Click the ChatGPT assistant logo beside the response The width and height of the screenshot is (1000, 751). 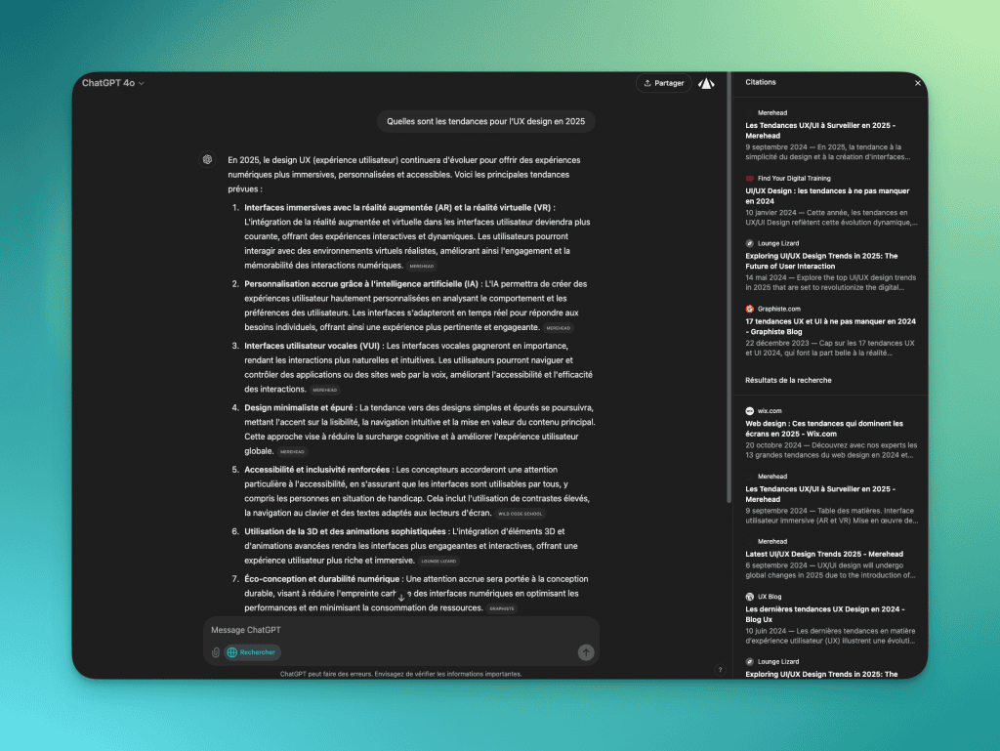tap(207, 159)
